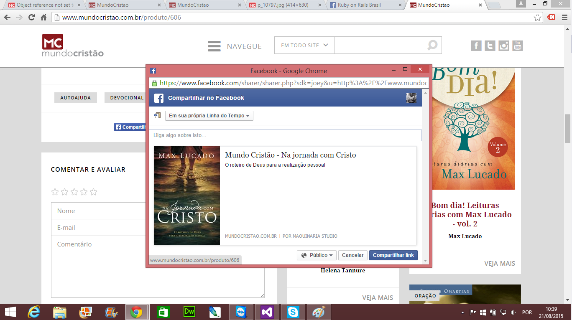Show hidden tray icons arrow
This screenshot has width=572, height=320.
tap(462, 312)
